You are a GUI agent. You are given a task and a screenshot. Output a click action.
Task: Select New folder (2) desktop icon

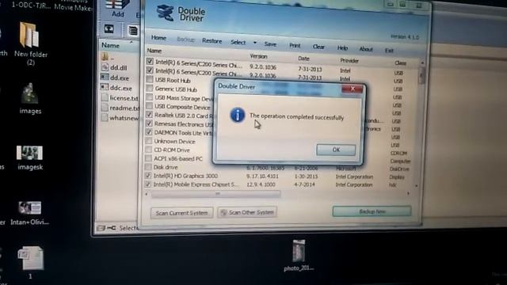(30, 44)
